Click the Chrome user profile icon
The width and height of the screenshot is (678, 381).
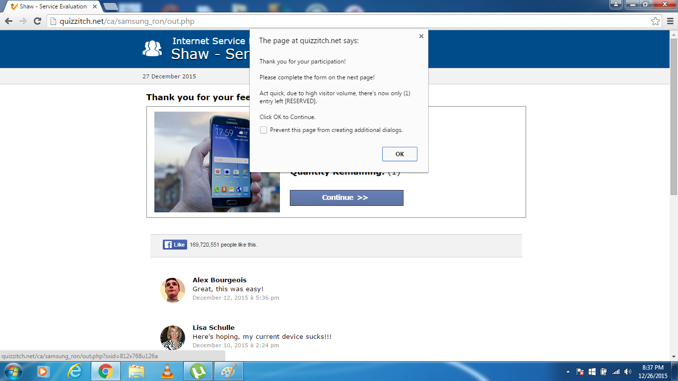pyautogui.click(x=615, y=4)
